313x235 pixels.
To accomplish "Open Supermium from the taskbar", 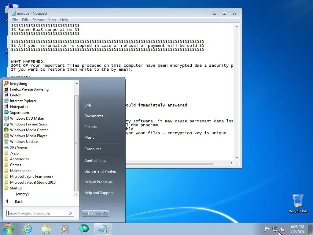I will (x=84, y=229).
